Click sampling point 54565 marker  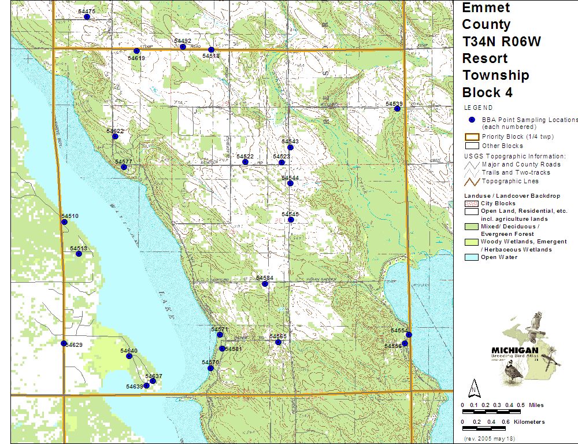[x=278, y=342]
